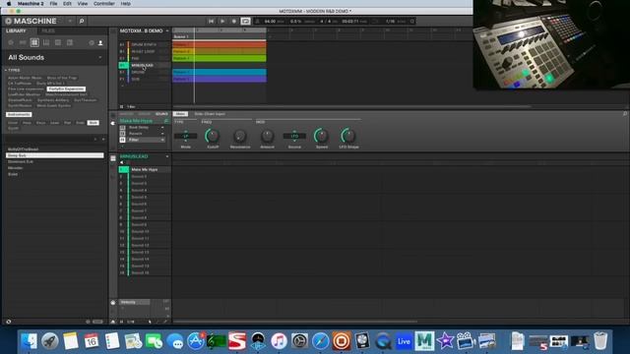Switch to the FILES tab
This screenshot has width=630, height=354.
coord(48,30)
